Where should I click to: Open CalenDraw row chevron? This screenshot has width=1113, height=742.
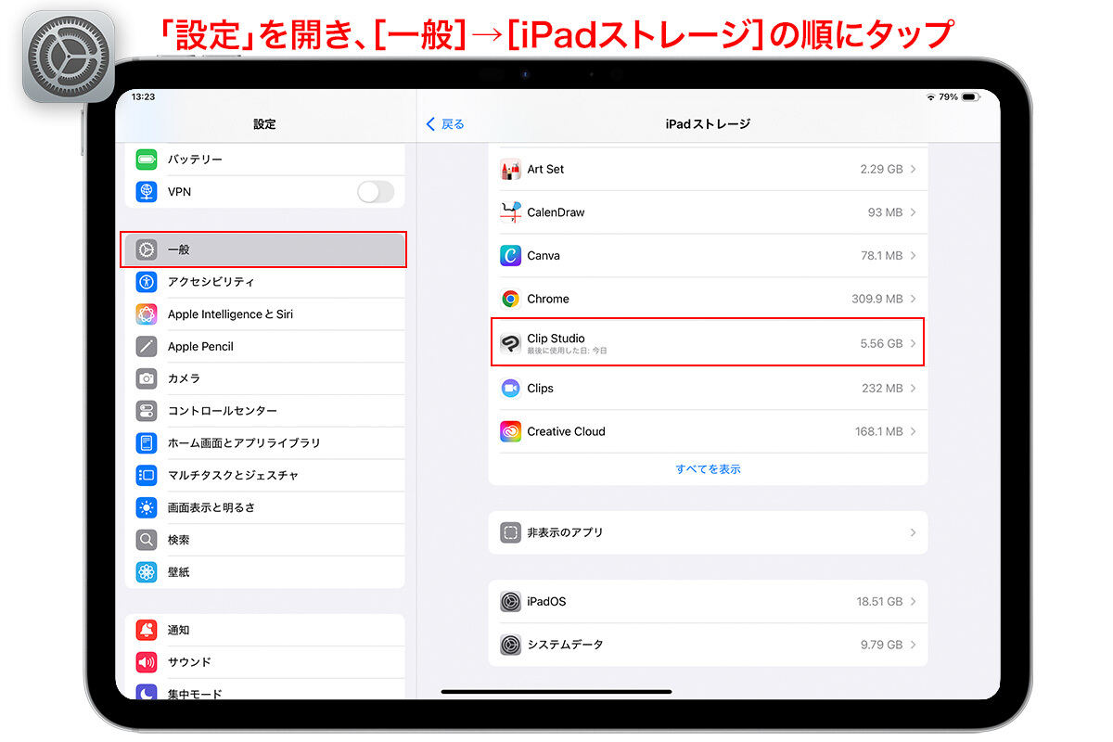[914, 212]
